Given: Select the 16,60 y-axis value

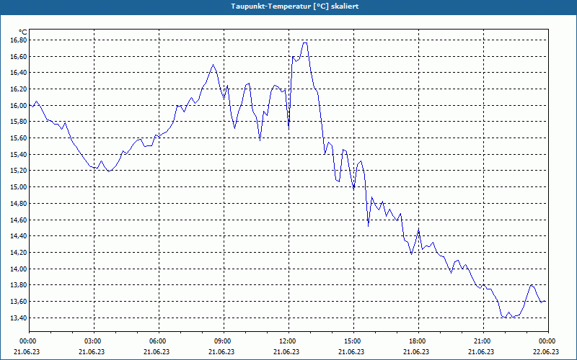Looking at the screenshot, I should (x=18, y=57).
